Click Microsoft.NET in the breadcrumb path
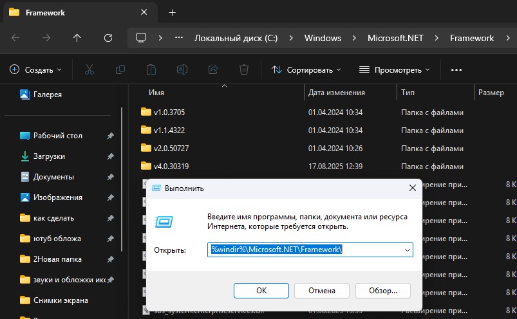 (x=395, y=38)
